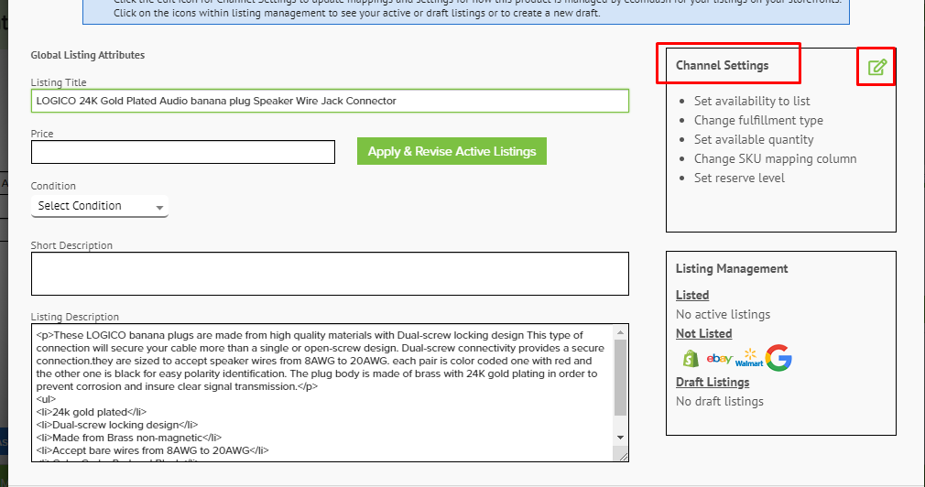Viewport: 925px width, 487px height.
Task: Select the Shopify storefront icon
Action: [691, 358]
